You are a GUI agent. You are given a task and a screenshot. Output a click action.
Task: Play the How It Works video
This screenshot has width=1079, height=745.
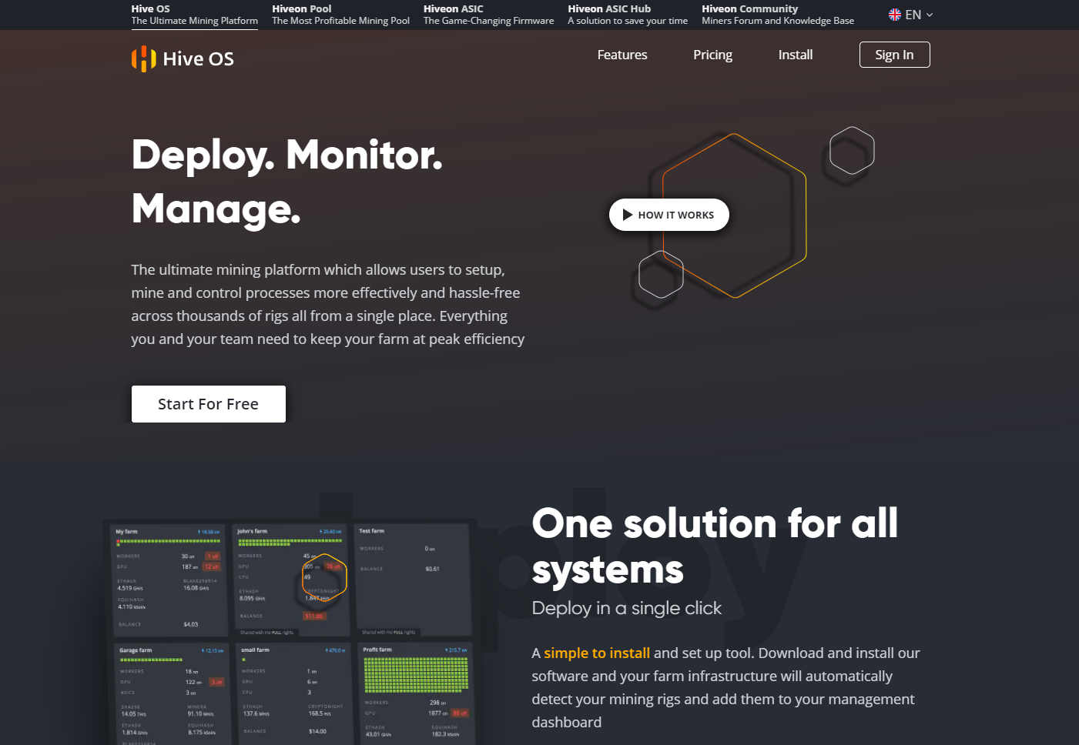[x=669, y=215]
